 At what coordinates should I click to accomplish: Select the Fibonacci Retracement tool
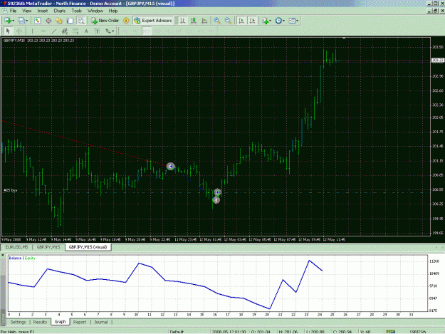(x=75, y=31)
